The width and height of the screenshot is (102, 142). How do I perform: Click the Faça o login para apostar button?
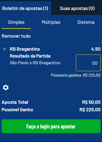coord(51,126)
